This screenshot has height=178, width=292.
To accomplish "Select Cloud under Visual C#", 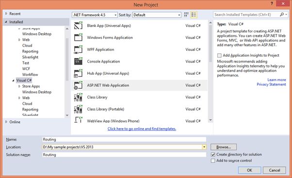I will pos(27,103).
